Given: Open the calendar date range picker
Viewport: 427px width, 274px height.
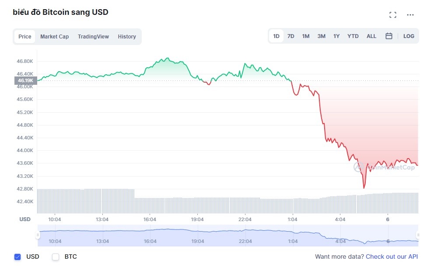Looking at the screenshot, I should [389, 36].
